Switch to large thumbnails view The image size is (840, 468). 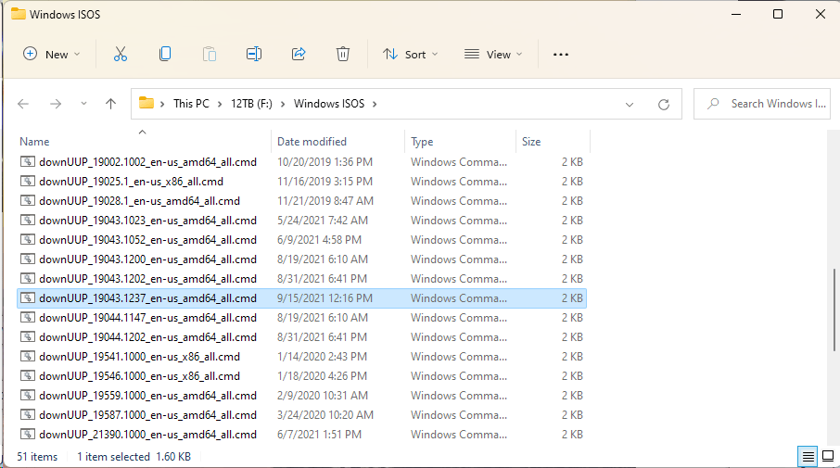[x=827, y=456]
